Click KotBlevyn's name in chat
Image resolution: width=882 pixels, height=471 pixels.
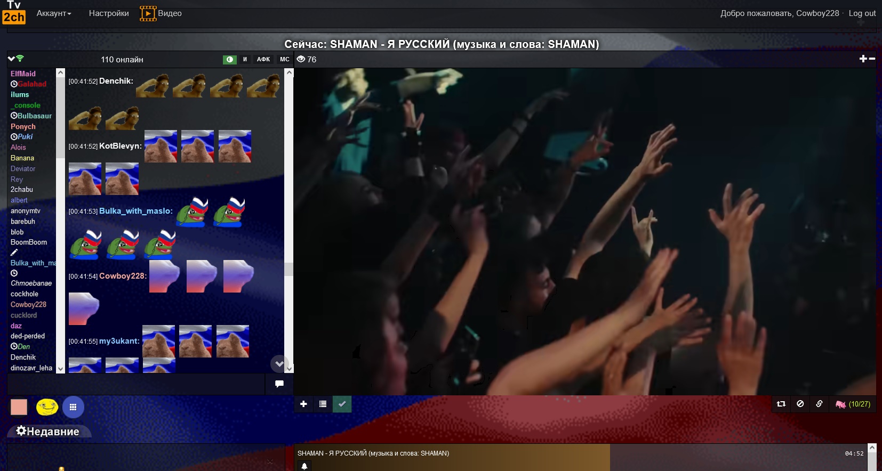click(120, 146)
